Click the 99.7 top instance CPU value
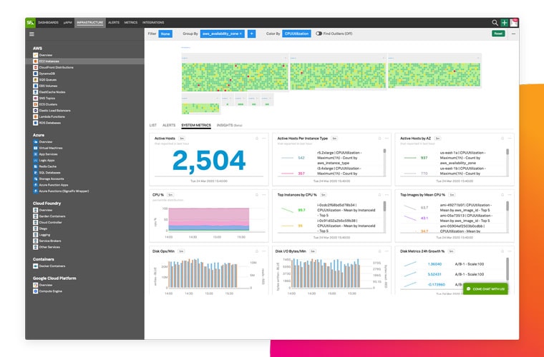 coord(301,211)
